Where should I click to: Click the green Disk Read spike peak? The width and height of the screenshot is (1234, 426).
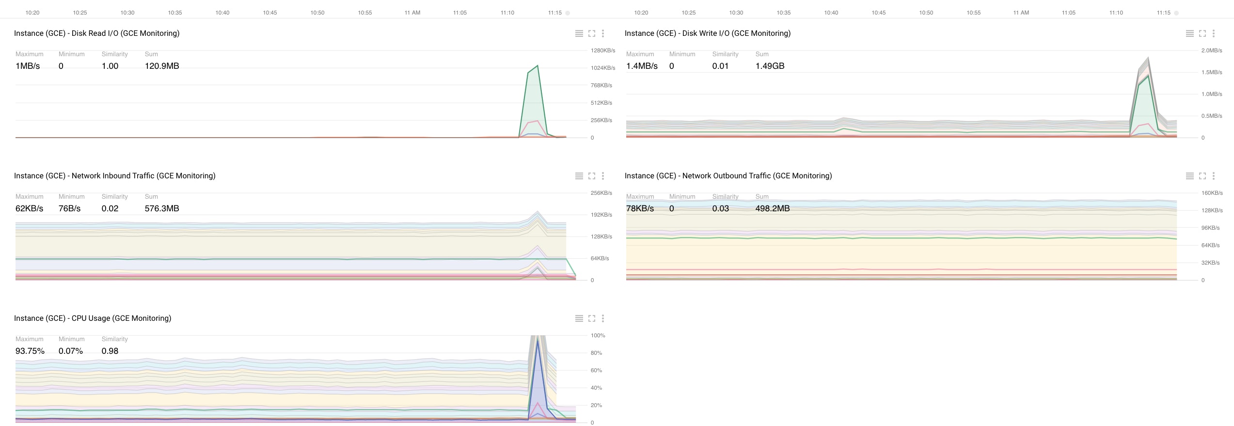[537, 66]
